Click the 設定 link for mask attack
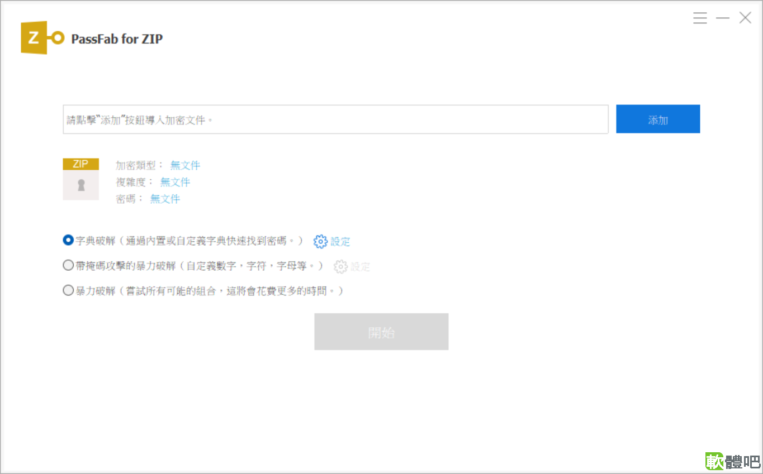The height and width of the screenshot is (474, 763). pos(361,267)
